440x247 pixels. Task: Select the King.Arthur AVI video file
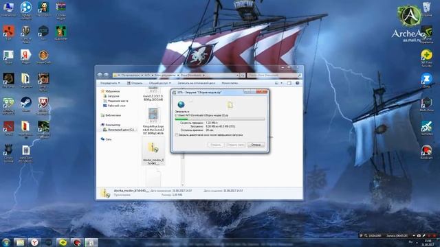[x=153, y=121]
